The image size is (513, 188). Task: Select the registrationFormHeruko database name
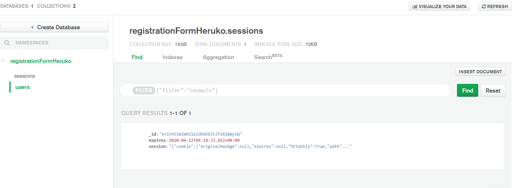[41, 61]
